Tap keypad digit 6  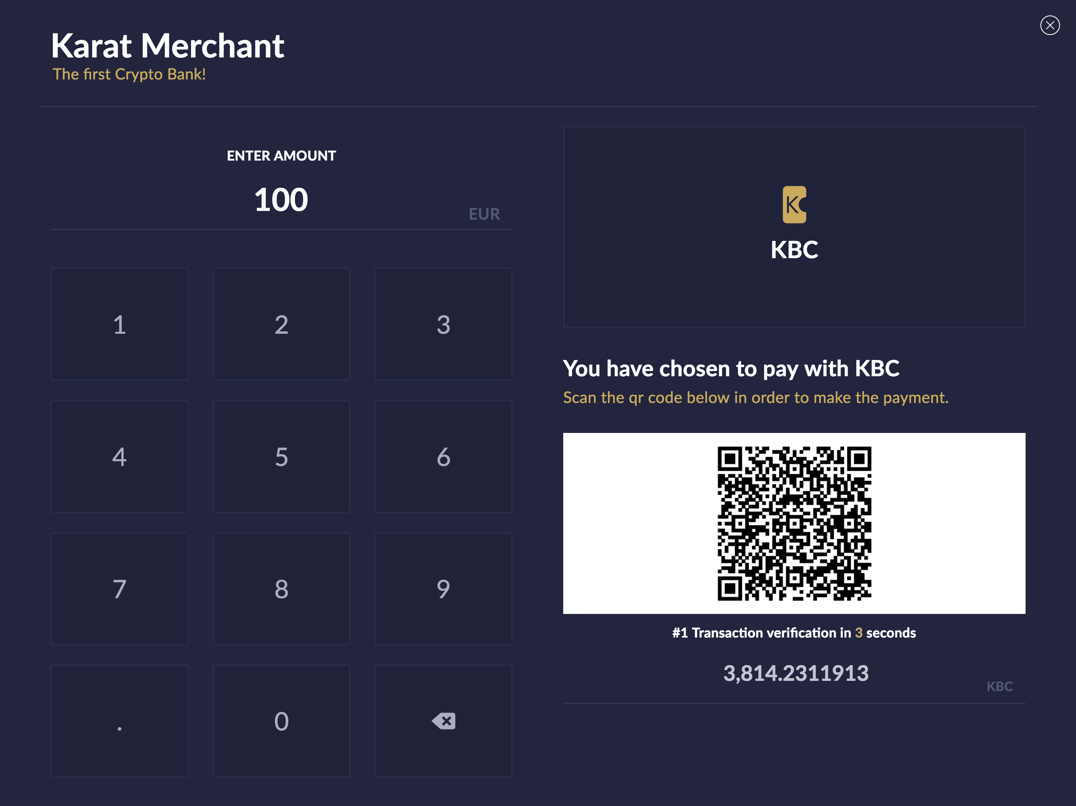tap(443, 457)
